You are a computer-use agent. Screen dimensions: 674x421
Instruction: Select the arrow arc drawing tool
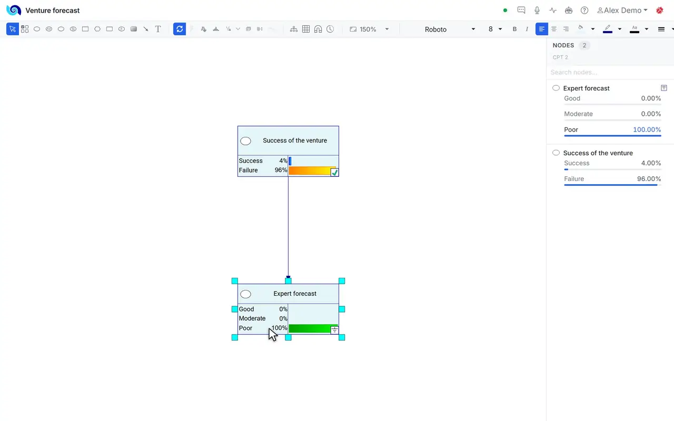[x=146, y=29]
